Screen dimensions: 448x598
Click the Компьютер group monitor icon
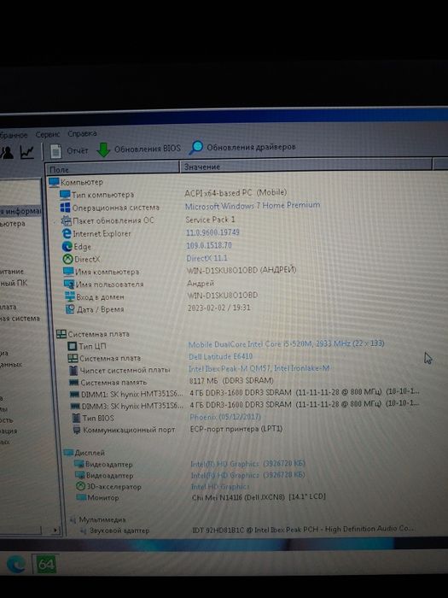point(54,182)
